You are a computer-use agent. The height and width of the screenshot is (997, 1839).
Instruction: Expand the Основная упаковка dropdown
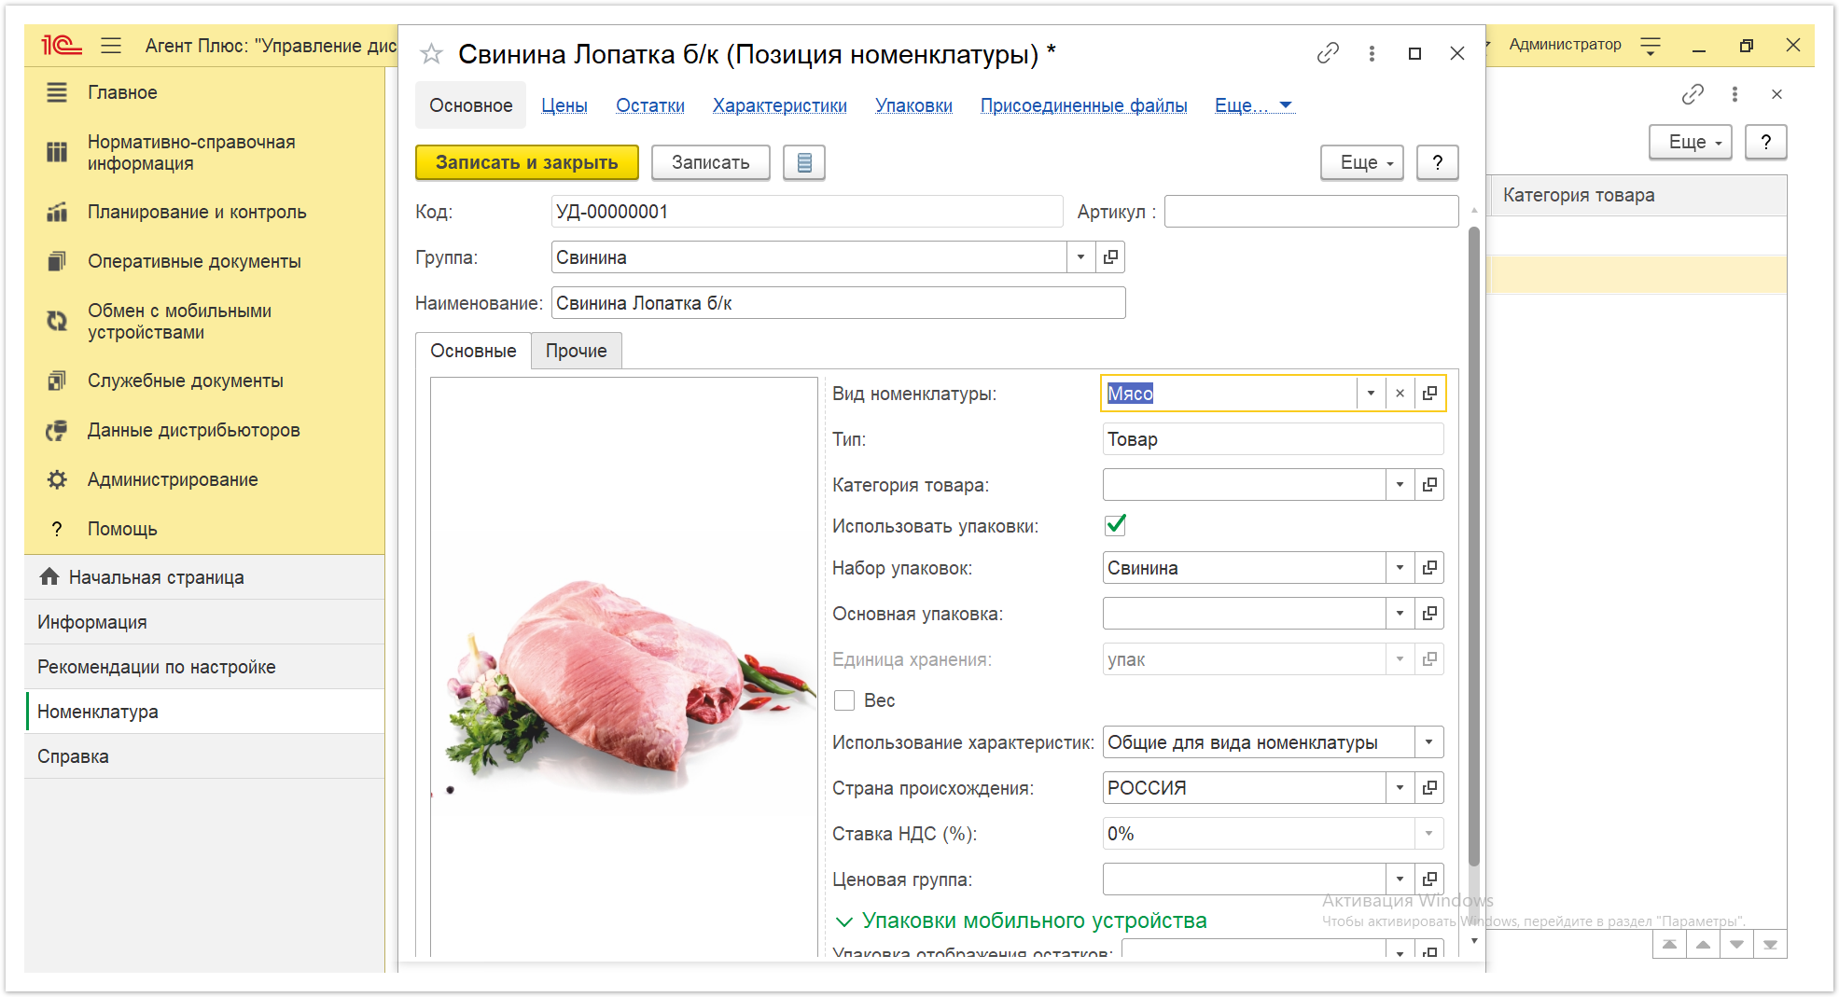point(1400,614)
